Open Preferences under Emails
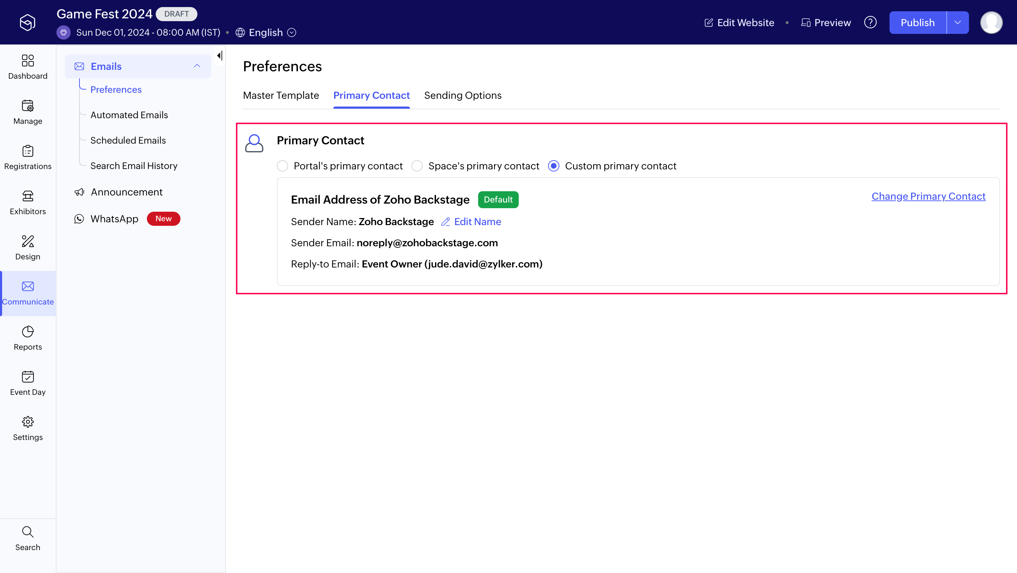 [x=116, y=90]
